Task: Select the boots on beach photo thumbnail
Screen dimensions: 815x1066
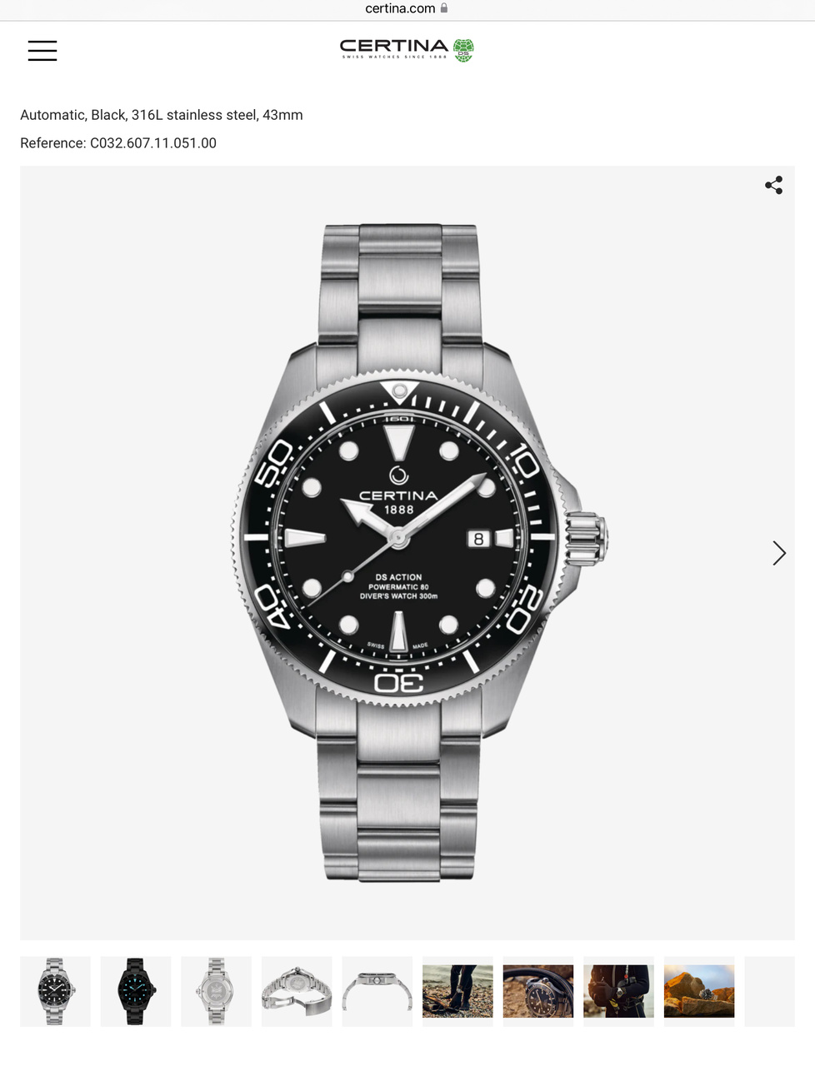Action: click(x=457, y=991)
